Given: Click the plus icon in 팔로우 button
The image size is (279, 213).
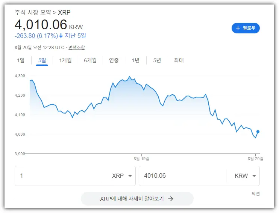Looking at the screenshot, I should (x=238, y=28).
